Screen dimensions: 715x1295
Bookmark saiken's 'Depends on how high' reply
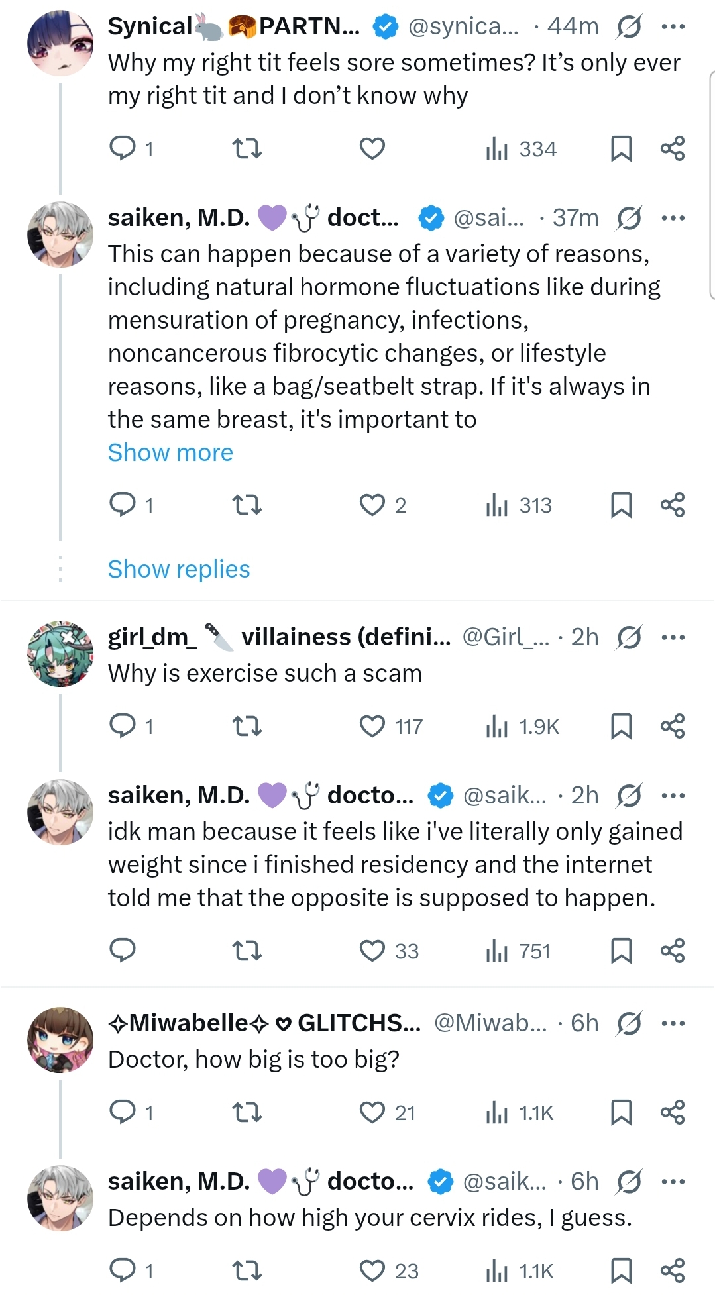pos(621,1270)
